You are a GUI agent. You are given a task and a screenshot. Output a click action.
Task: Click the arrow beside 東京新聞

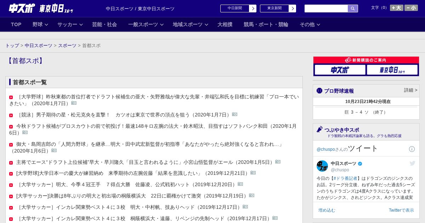293,8
